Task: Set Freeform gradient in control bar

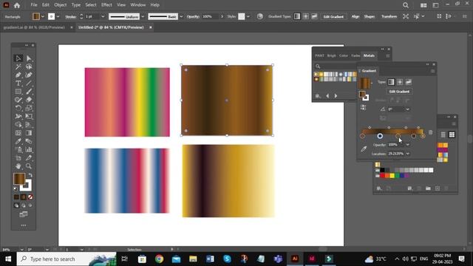Action: (314, 16)
